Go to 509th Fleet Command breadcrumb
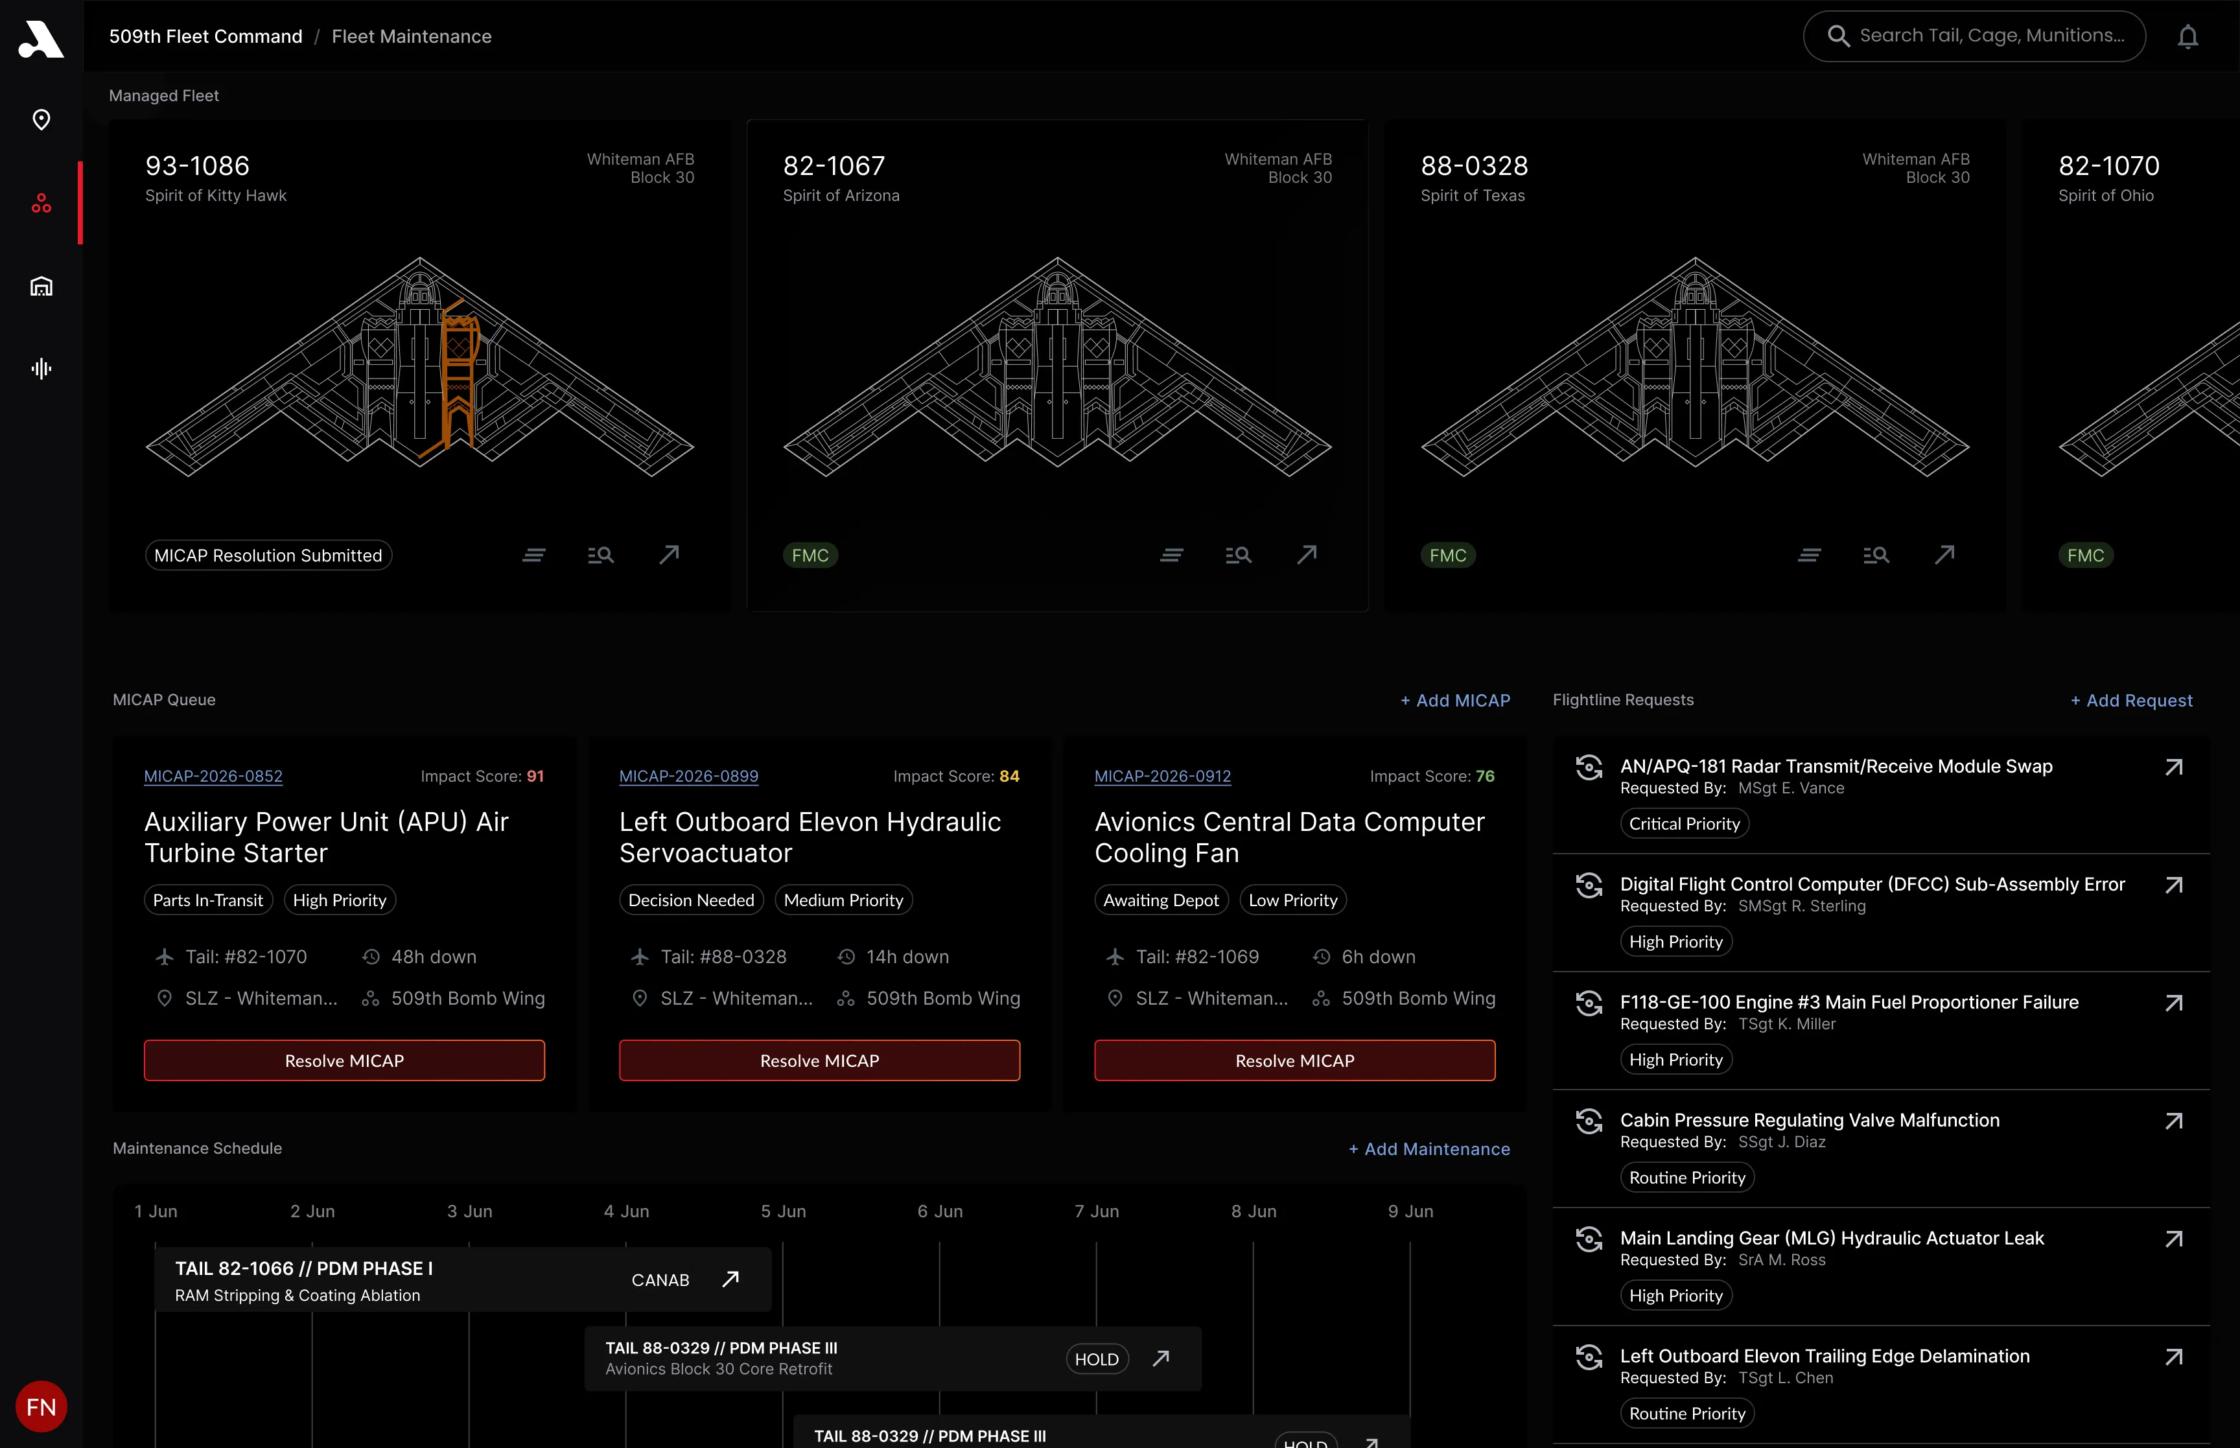Screen dimensions: 2240x1448 coord(206,37)
